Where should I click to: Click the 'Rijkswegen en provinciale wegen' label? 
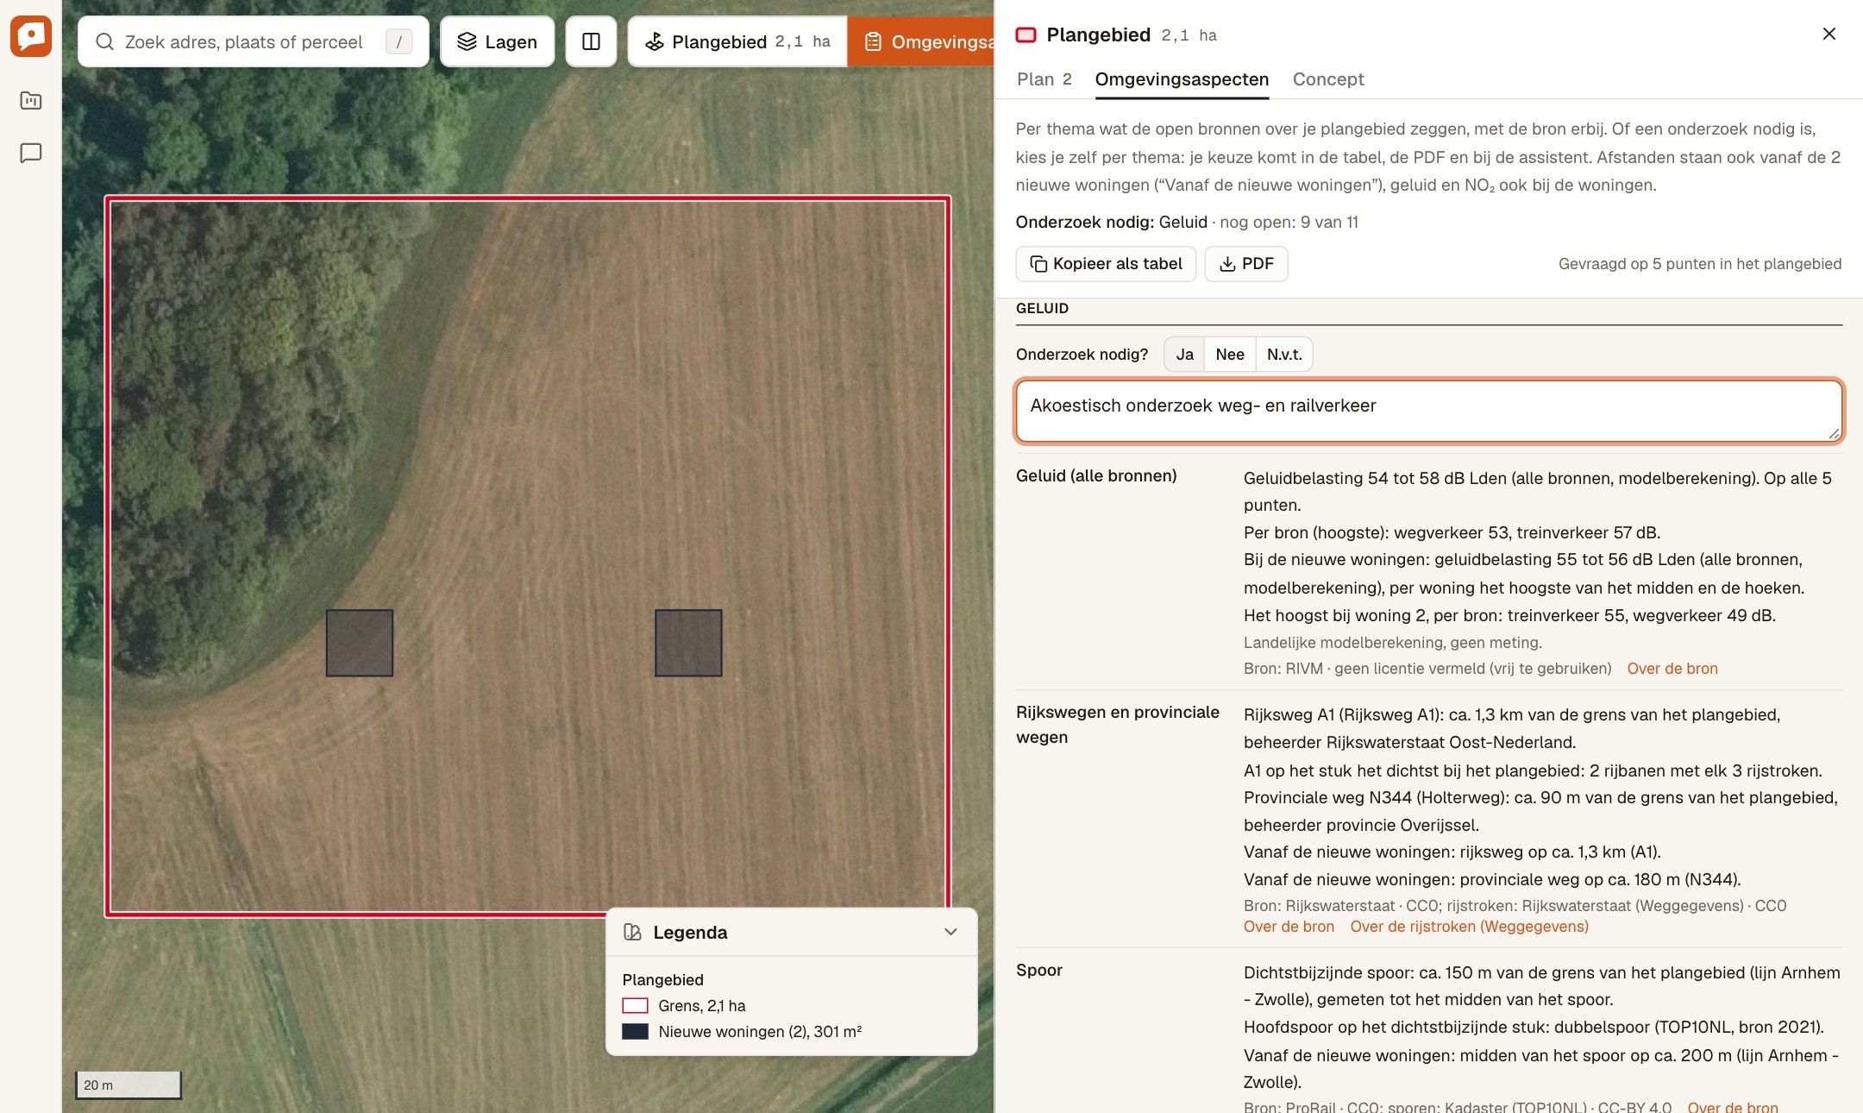1118,725
